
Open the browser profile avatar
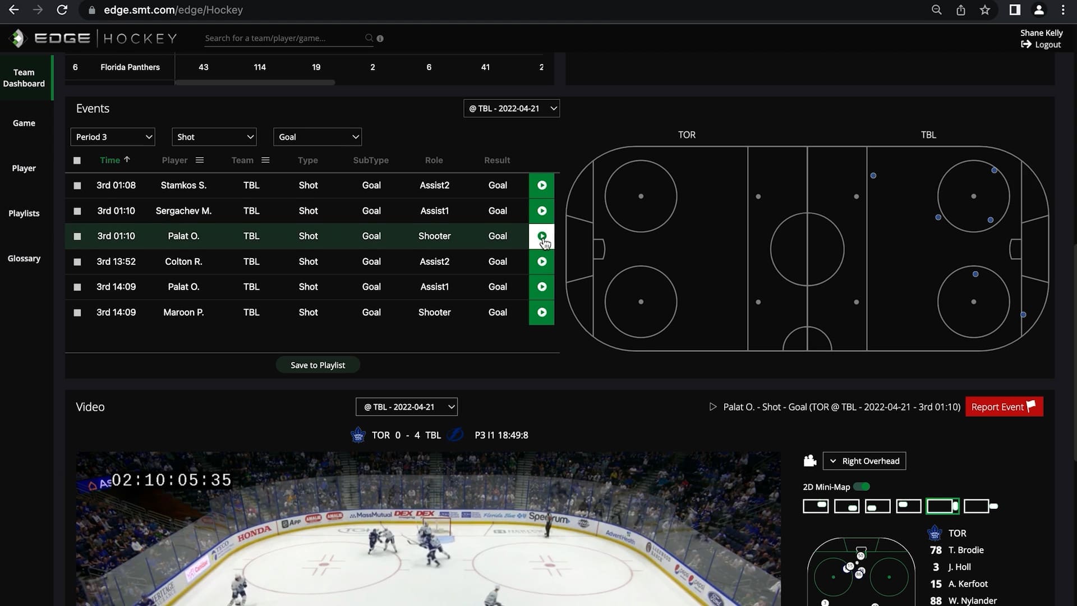[x=1039, y=10]
